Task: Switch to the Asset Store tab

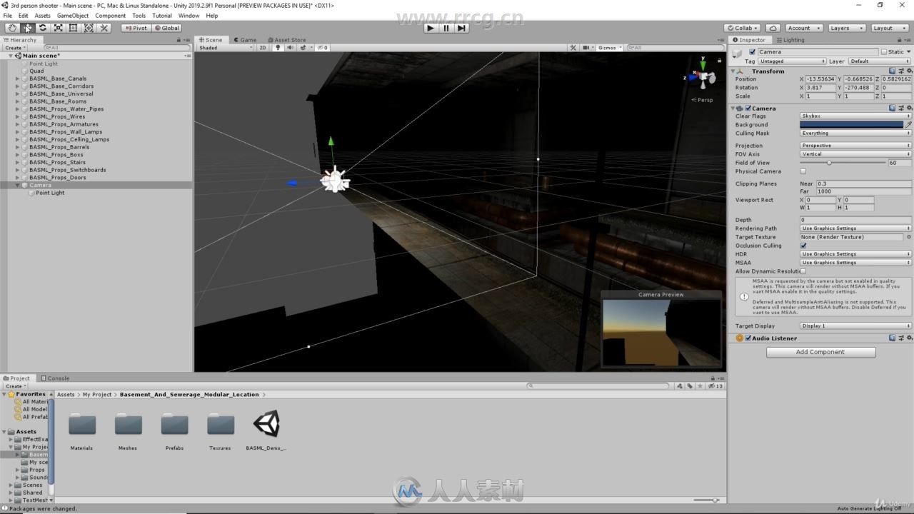Action: click(287, 40)
